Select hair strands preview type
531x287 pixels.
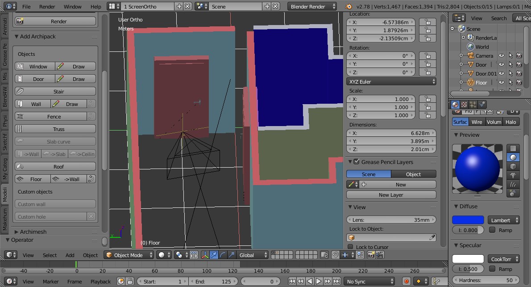click(513, 185)
